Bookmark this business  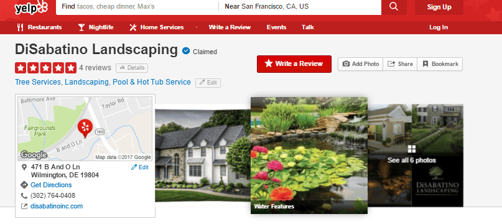(x=440, y=63)
